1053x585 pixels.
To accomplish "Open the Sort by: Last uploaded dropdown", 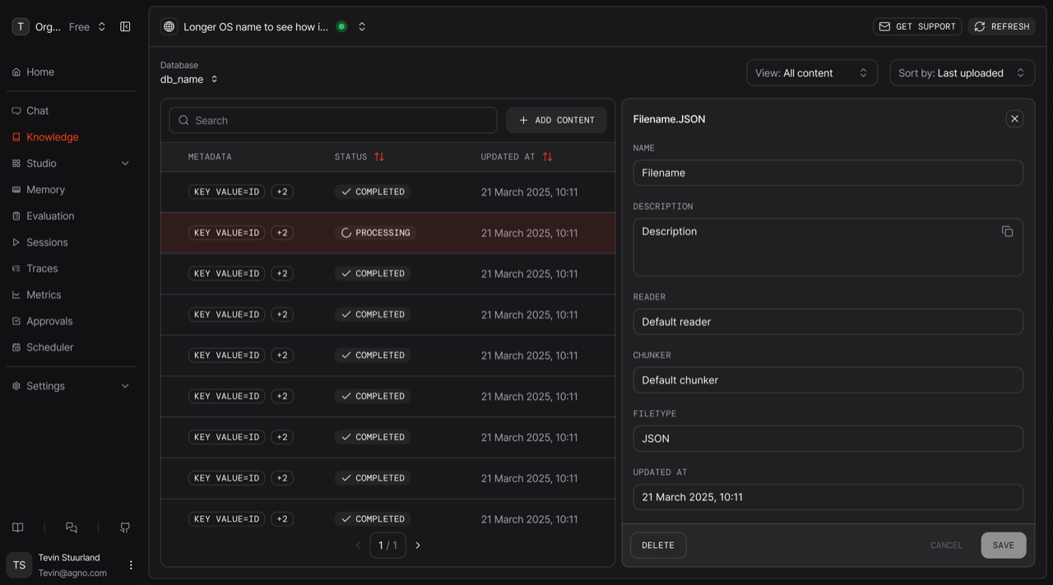I will (962, 73).
